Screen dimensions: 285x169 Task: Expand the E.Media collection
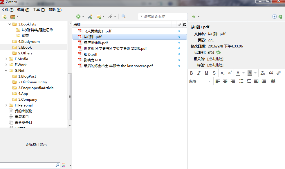(x=6, y=59)
